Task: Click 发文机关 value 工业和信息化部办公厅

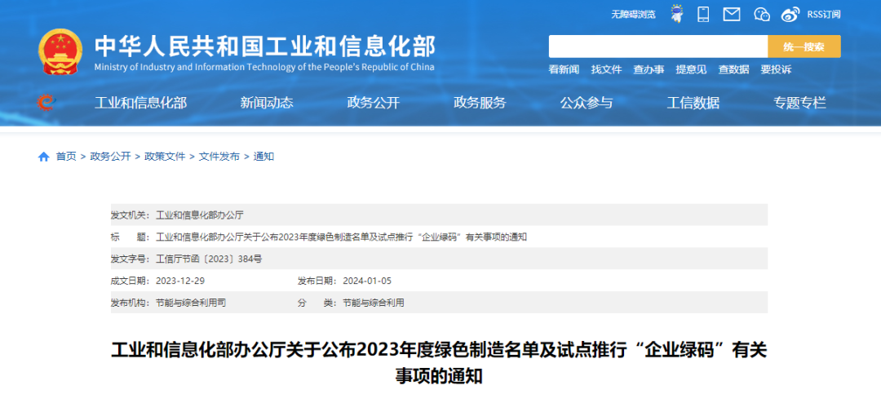Action: click(200, 215)
